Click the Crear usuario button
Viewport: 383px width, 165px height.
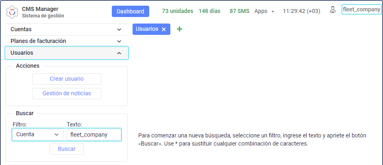pyautogui.click(x=67, y=79)
